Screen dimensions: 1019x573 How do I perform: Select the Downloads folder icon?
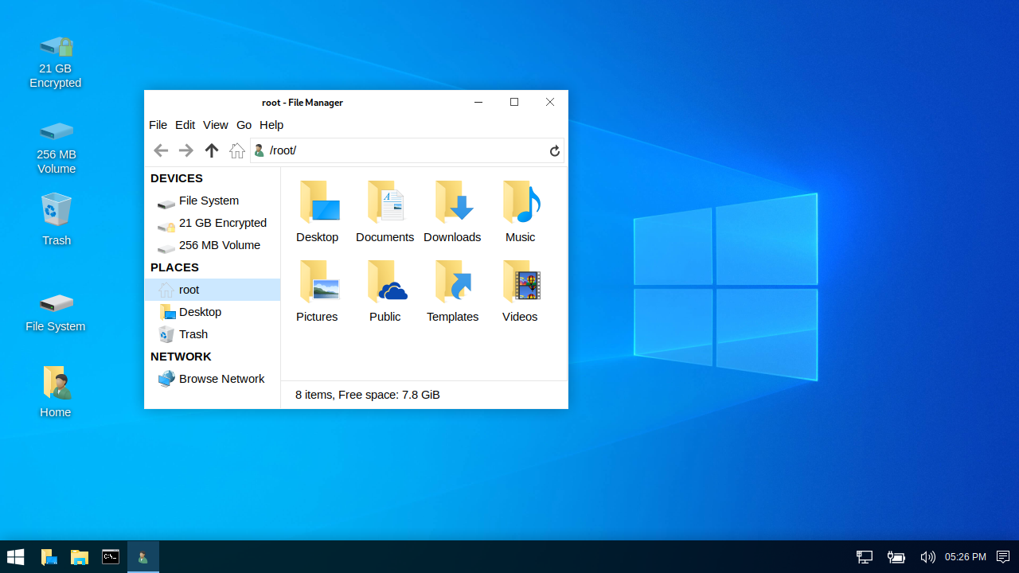452,212
